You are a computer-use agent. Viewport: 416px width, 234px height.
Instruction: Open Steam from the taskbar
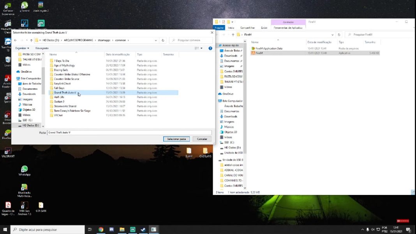click(143, 229)
